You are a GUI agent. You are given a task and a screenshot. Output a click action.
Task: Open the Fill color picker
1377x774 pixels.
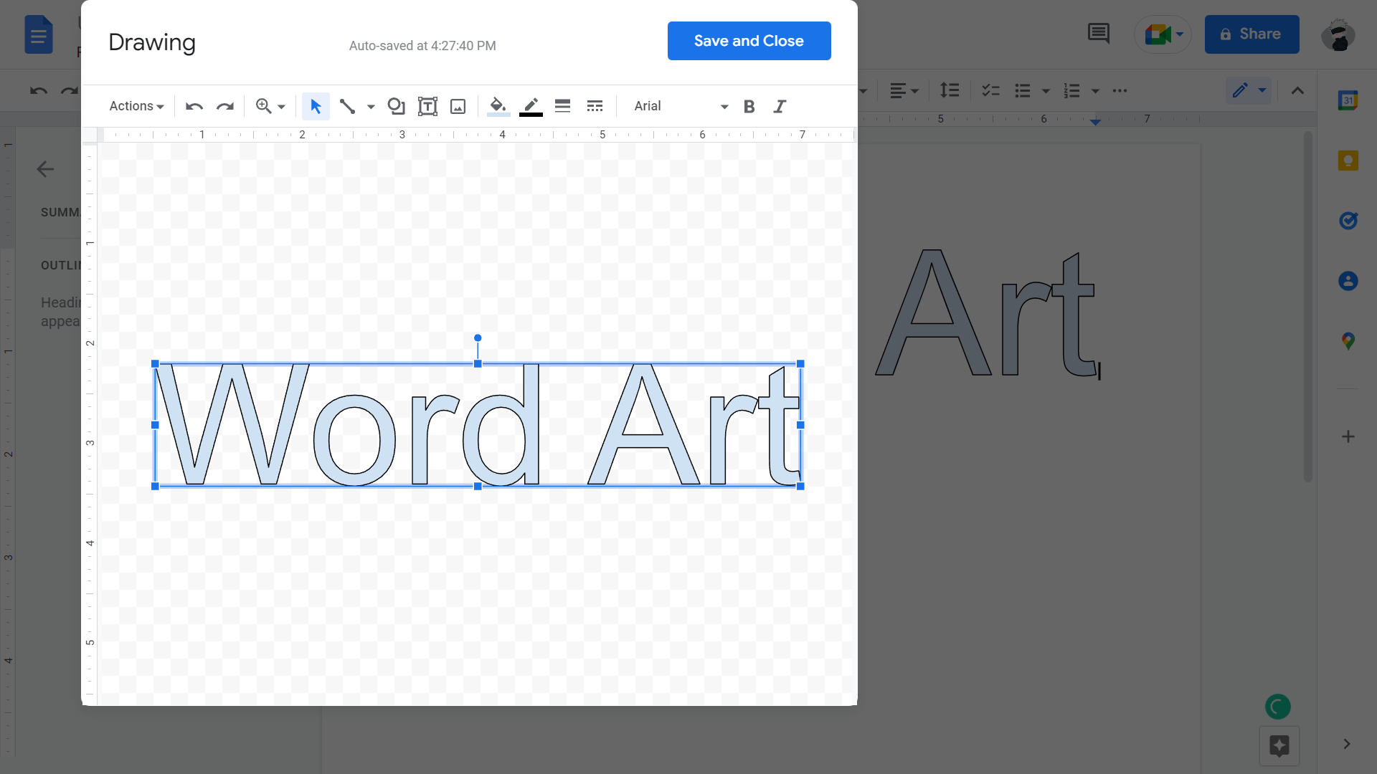pyautogui.click(x=498, y=106)
